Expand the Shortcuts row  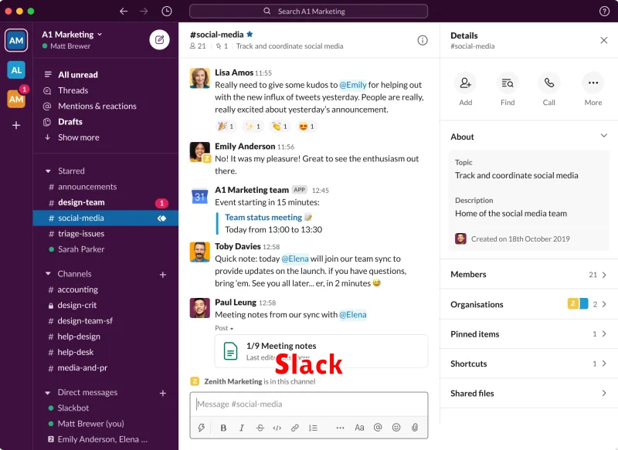pos(528,364)
